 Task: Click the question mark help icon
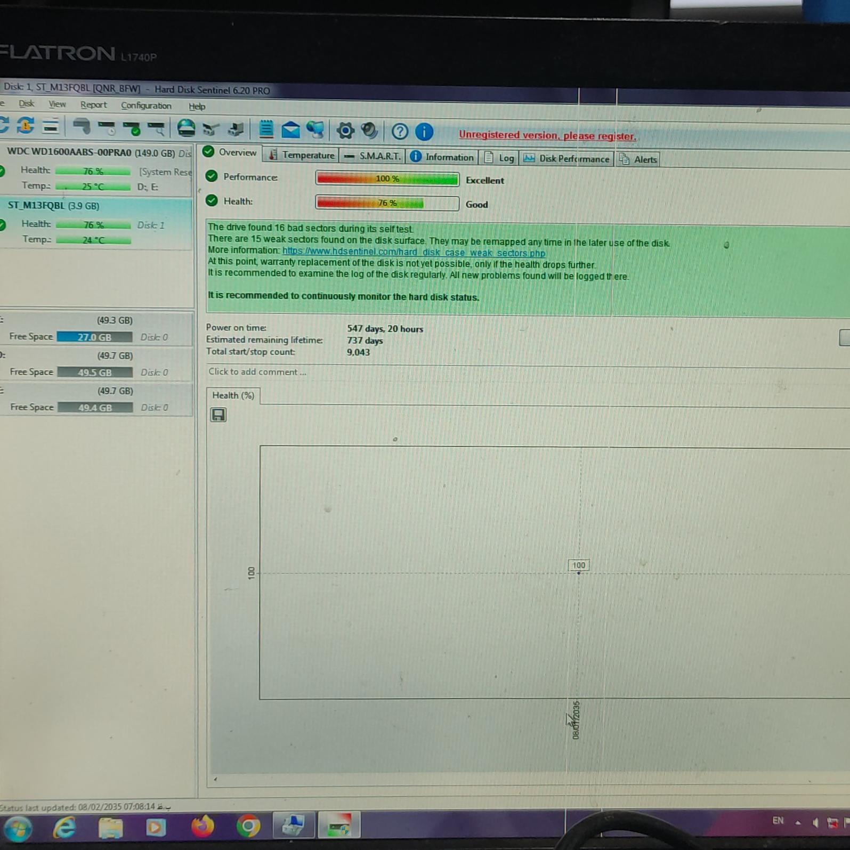tap(400, 131)
